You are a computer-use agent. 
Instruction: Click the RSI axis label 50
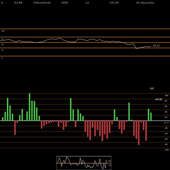pyautogui.click(x=2, y=45)
